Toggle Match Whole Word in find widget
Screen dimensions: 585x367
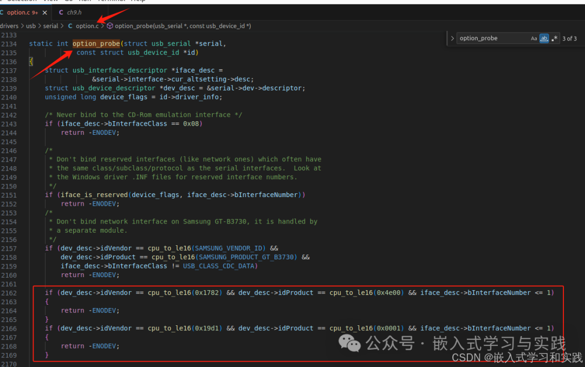point(544,38)
